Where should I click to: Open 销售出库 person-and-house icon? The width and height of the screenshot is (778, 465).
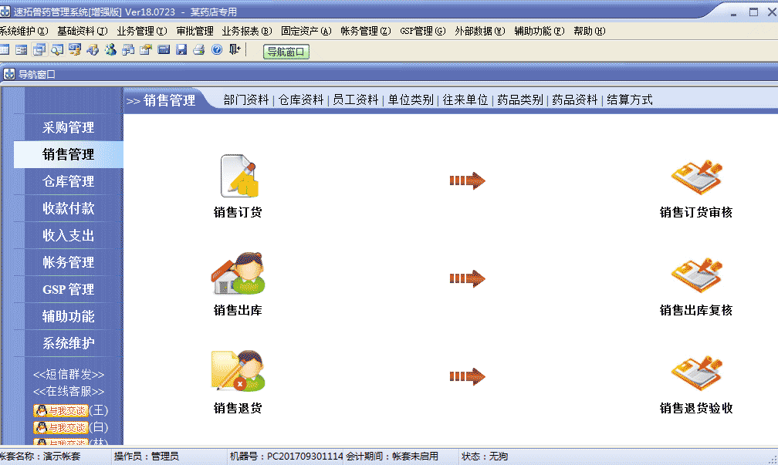pos(238,274)
